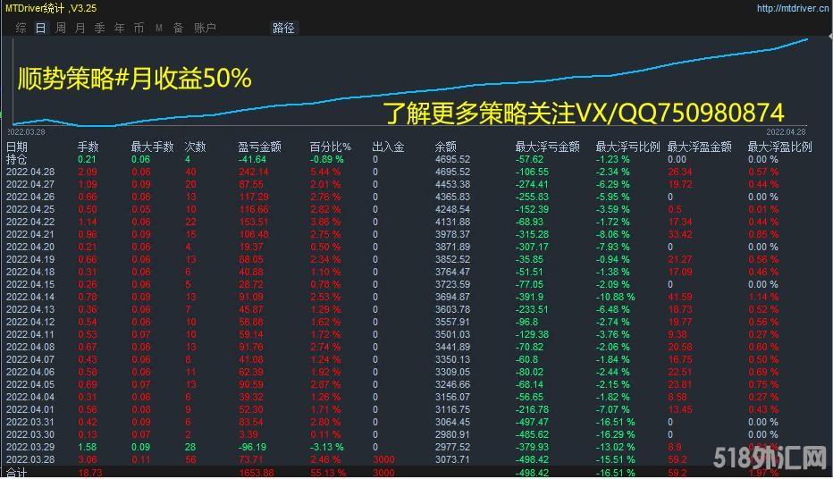Select the 2022.04.27 row date
This screenshot has height=479, width=833.
coord(30,184)
